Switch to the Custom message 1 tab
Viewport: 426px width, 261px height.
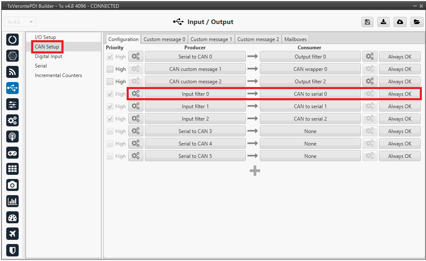211,39
